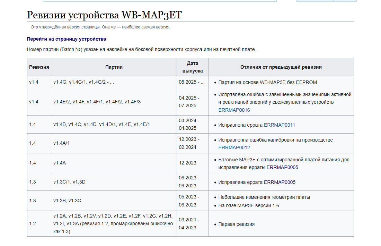The height and width of the screenshot is (246, 381).
Task: Click the 'v1.4A/1' batch cell
Action: coord(62,143)
